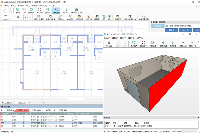Click the 方位 compass icon
This screenshot has height=133, width=200.
coord(109,17)
